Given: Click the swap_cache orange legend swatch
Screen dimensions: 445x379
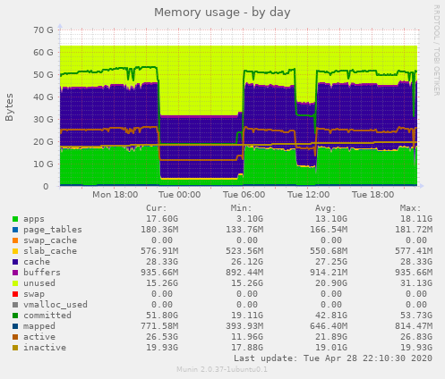Looking at the screenshot, I should pyautogui.click(x=15, y=240).
